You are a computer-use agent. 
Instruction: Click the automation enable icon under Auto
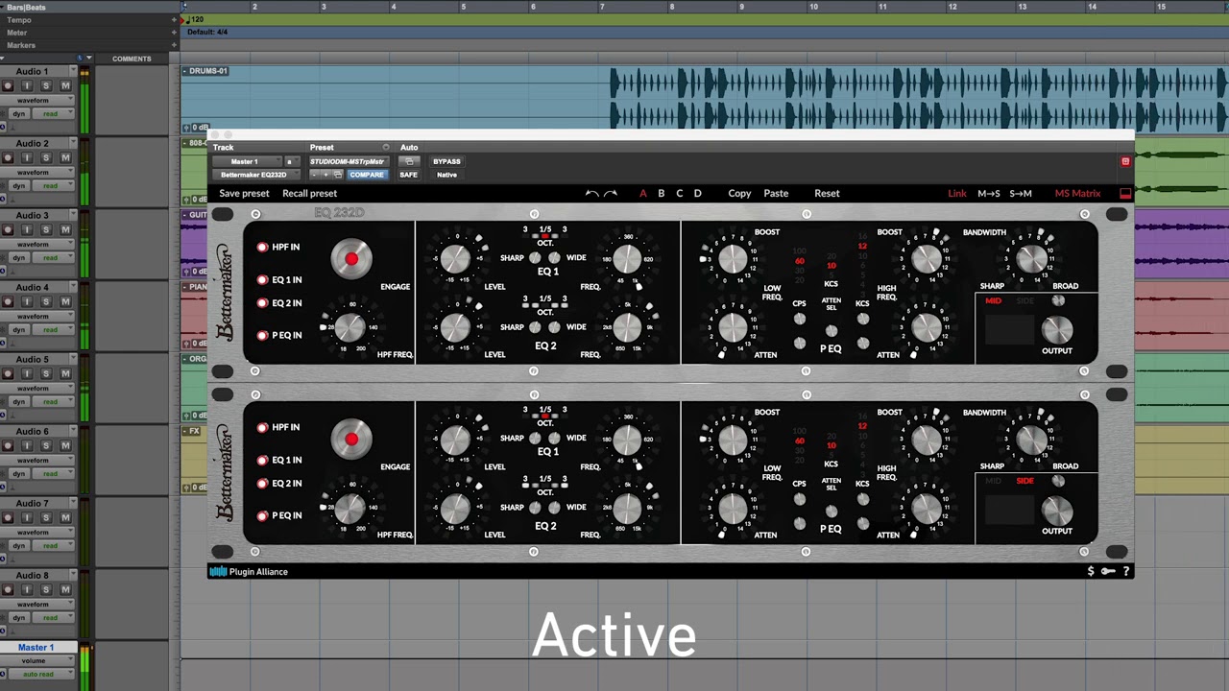pyautogui.click(x=408, y=161)
